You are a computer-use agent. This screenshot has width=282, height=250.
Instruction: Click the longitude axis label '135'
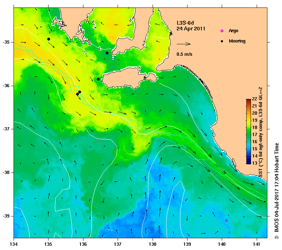(48, 244)
